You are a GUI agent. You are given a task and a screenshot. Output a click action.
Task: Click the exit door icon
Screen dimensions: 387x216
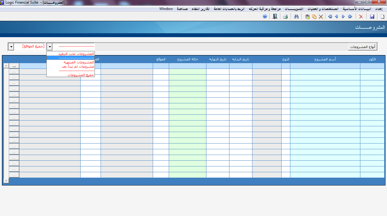click(x=275, y=17)
